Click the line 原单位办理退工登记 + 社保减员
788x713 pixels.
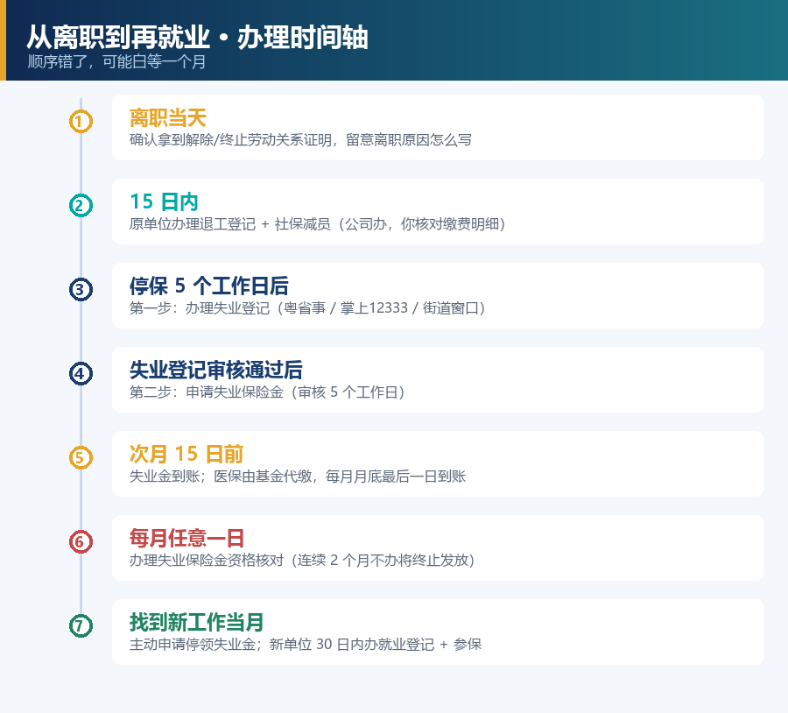[x=317, y=223]
